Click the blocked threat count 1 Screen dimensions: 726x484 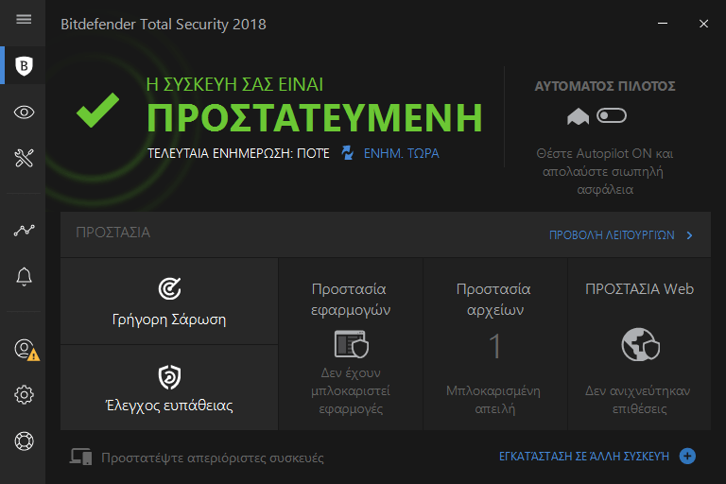click(494, 346)
